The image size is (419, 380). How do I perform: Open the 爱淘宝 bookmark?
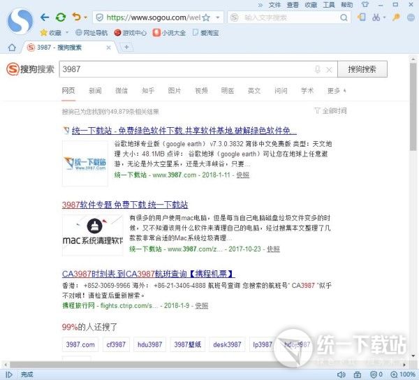point(206,33)
